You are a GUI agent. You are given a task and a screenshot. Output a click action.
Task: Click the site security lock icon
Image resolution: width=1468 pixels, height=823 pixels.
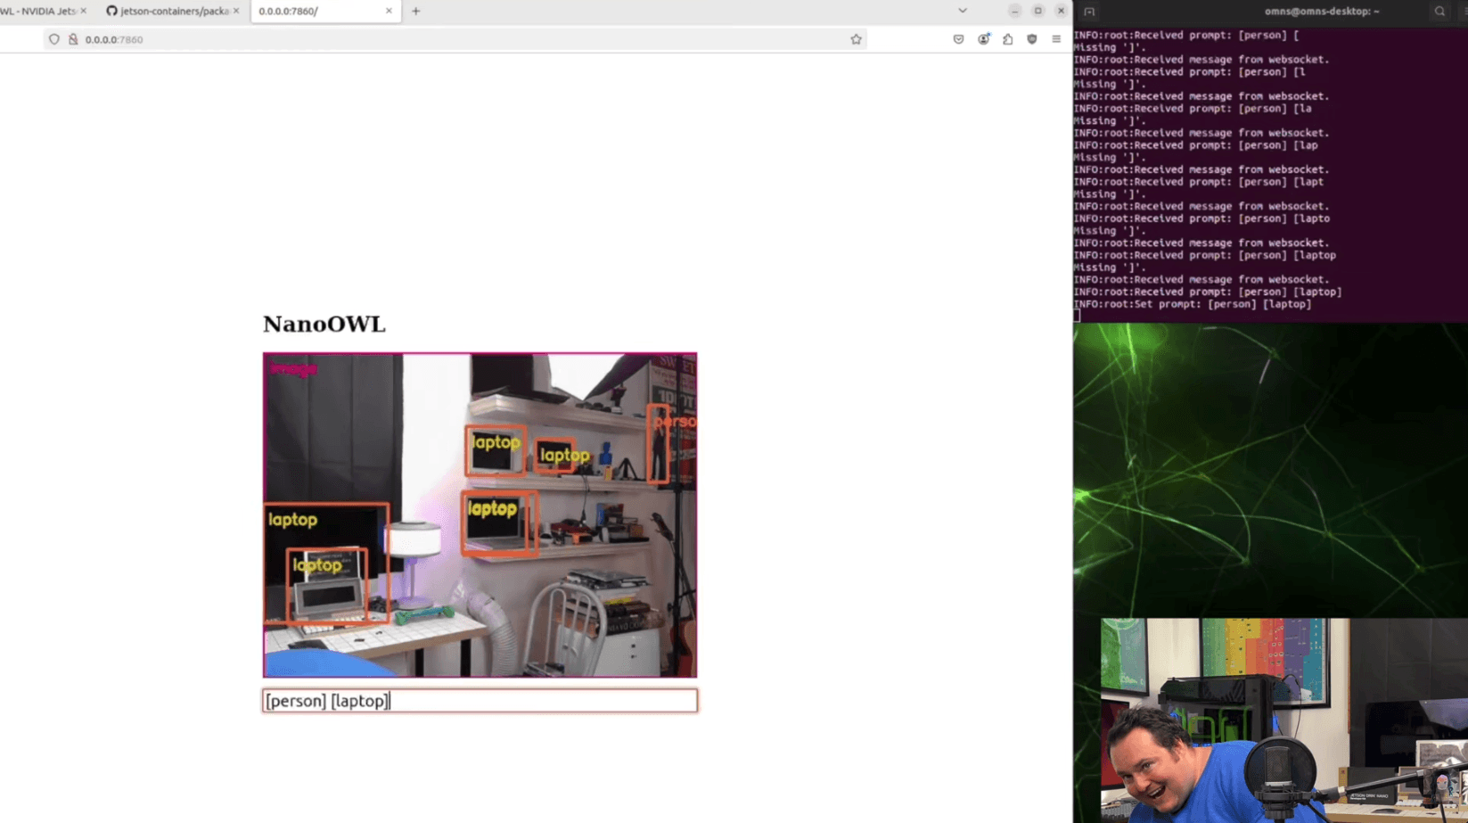(x=73, y=39)
